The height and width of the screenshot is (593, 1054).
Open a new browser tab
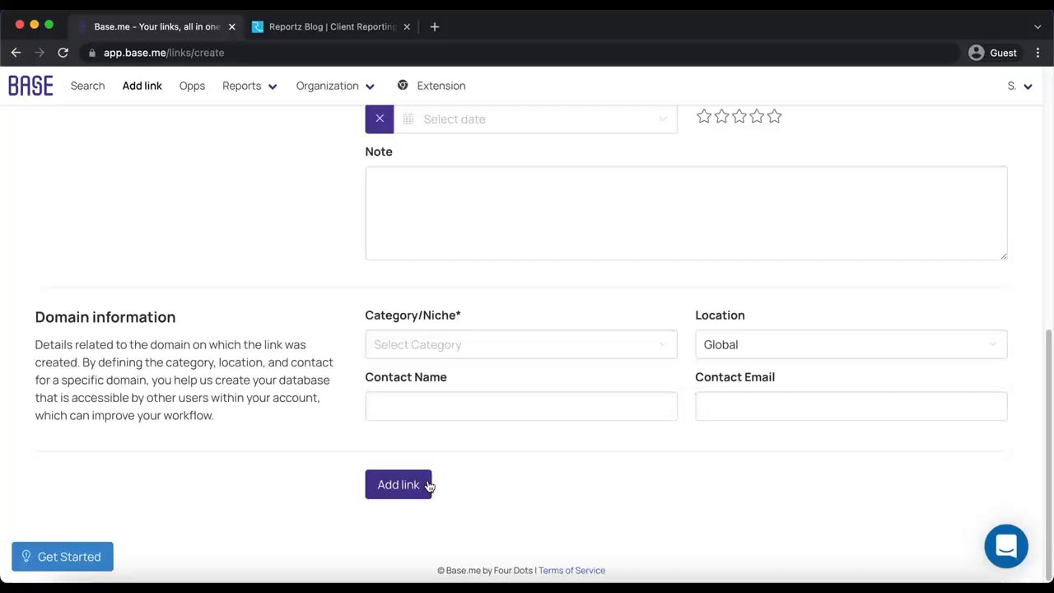pyautogui.click(x=435, y=26)
